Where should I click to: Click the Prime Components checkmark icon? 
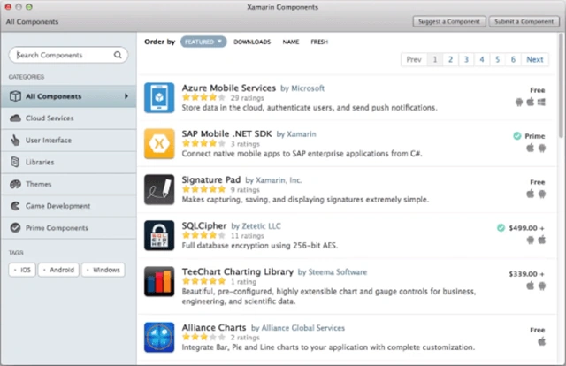point(15,228)
